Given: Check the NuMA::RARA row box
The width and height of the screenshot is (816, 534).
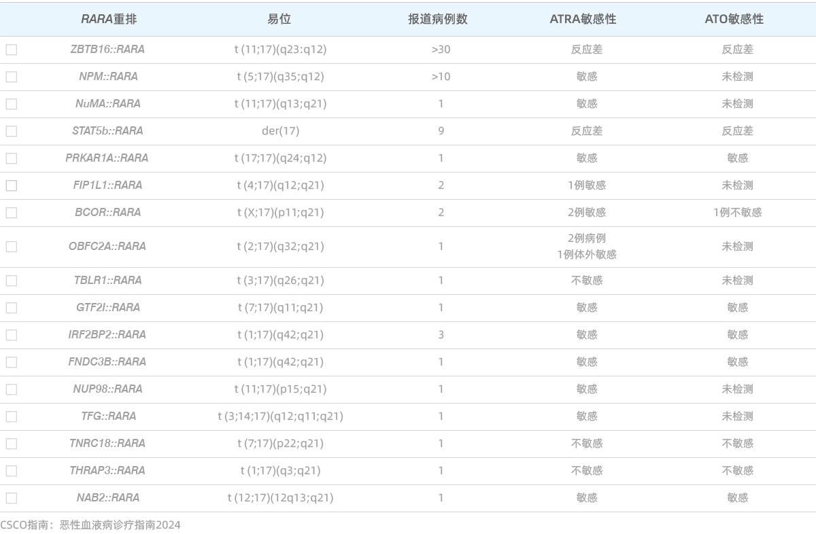Looking at the screenshot, I should pos(12,104).
